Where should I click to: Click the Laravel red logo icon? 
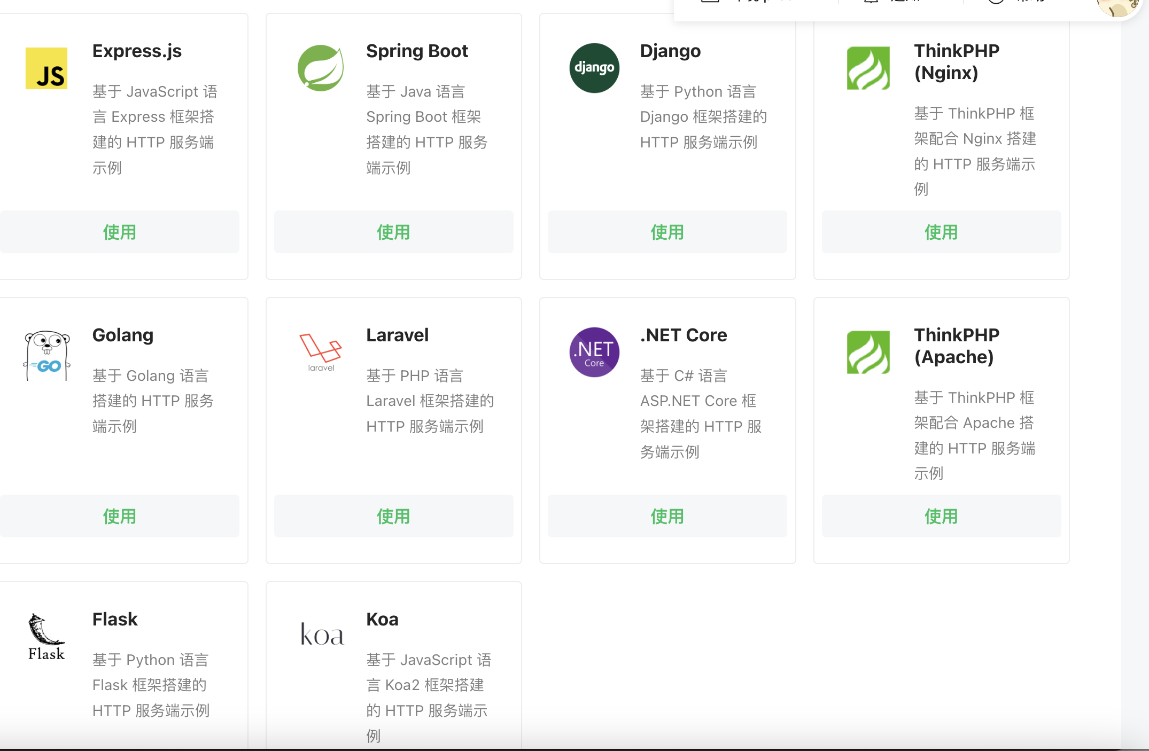pyautogui.click(x=321, y=353)
